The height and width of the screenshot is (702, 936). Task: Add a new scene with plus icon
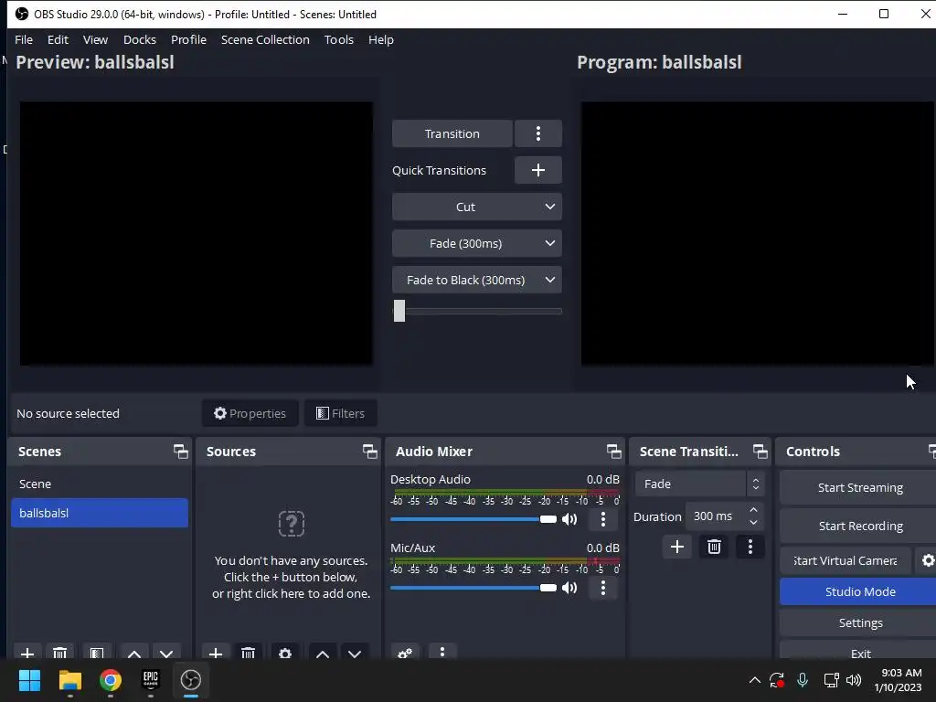click(27, 653)
